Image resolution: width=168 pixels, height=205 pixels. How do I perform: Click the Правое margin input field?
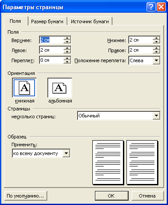tap(141, 50)
